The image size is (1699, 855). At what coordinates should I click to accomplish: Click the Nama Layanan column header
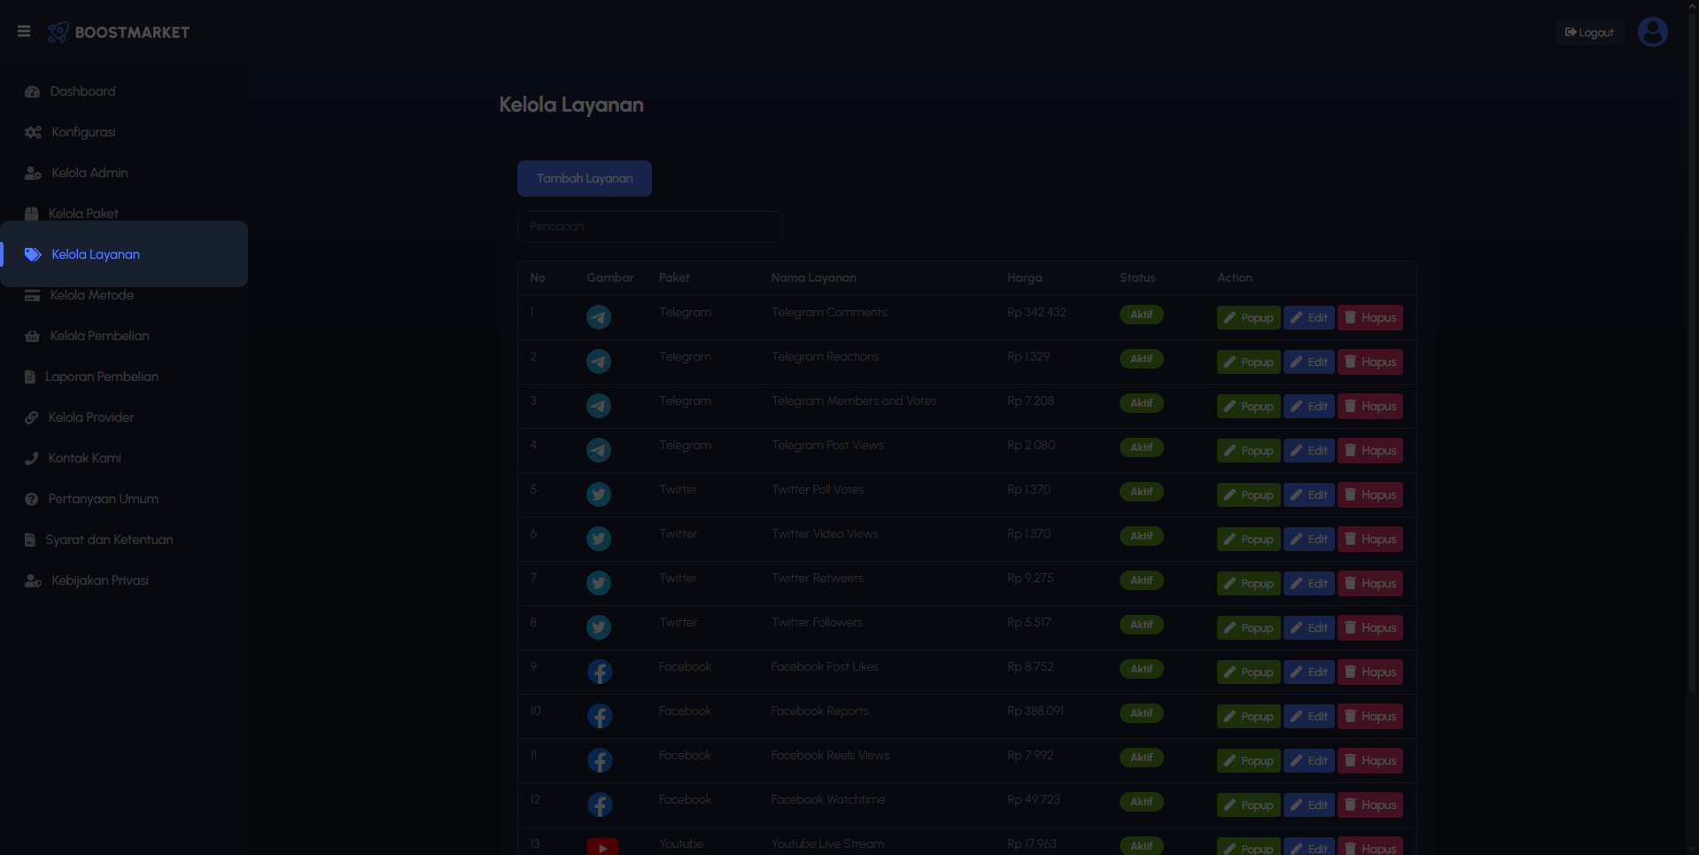pos(813,277)
